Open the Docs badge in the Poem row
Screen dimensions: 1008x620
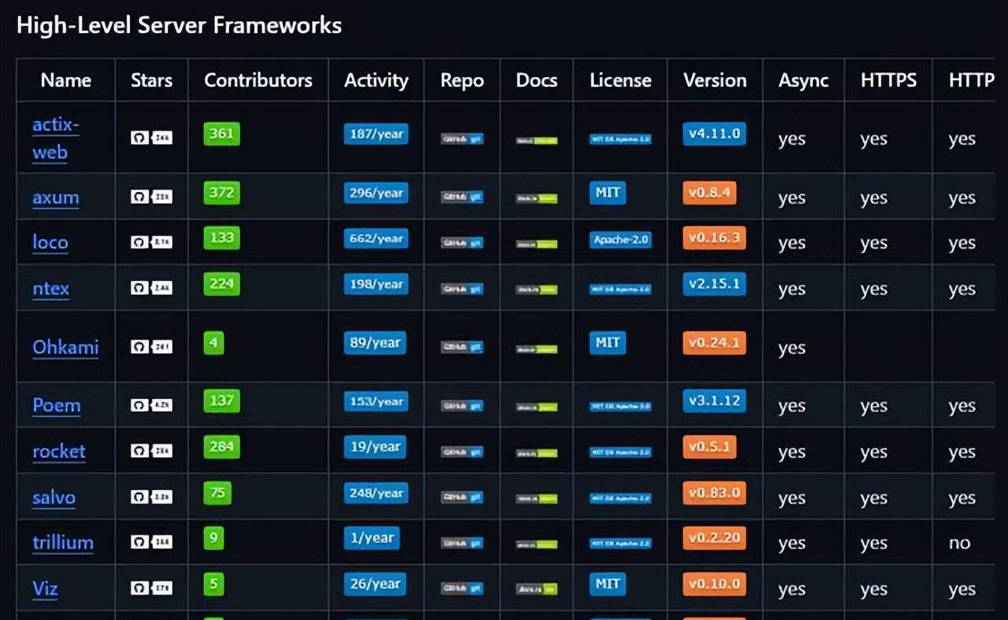coord(537,407)
